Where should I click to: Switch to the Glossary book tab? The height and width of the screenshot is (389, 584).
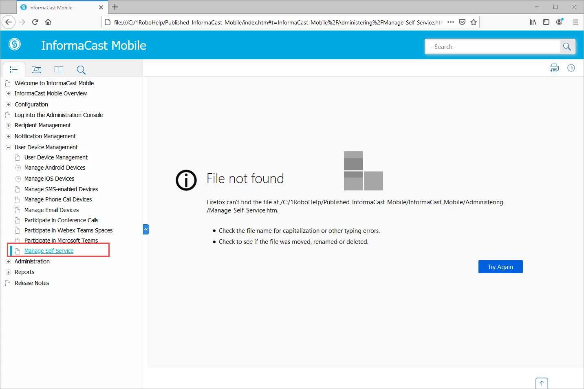tap(59, 69)
